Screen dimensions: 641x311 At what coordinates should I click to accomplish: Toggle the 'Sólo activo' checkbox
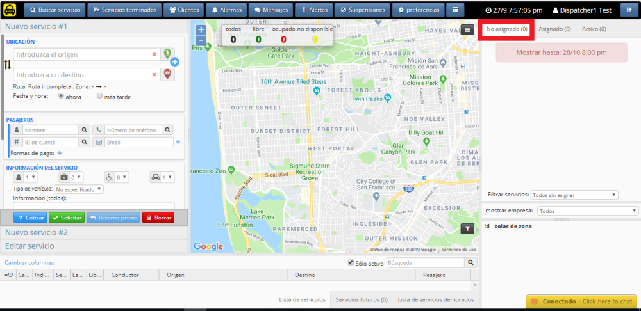tap(351, 262)
